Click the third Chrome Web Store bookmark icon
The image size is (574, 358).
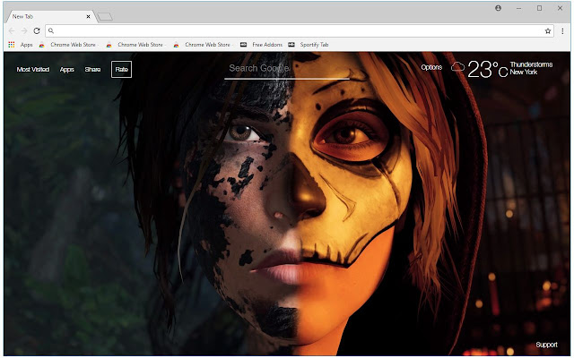(x=177, y=45)
